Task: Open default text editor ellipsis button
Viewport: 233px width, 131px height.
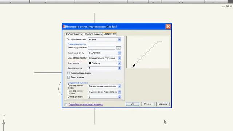Action: [x=118, y=48]
